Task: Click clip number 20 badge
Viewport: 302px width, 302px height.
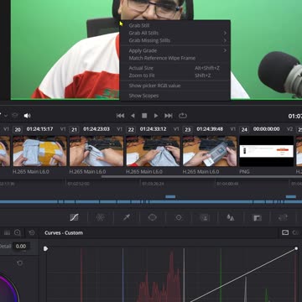Action: point(18,129)
